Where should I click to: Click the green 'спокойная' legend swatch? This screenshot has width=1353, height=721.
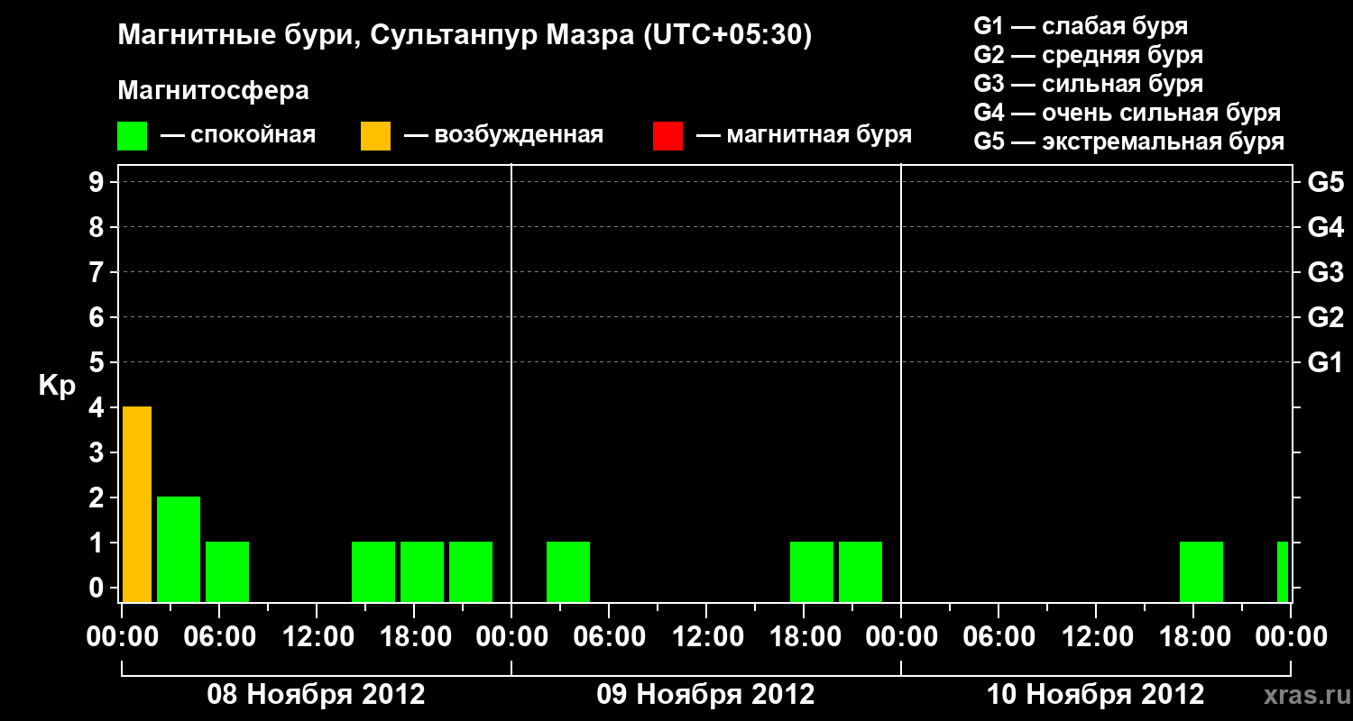coord(132,136)
